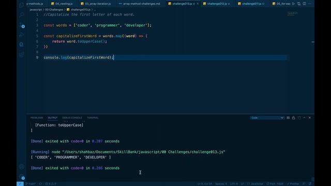
Task: Click line number 5 in the gutter
Action: [37, 36]
